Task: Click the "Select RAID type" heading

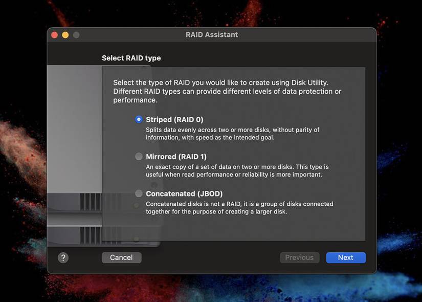Action: pos(131,58)
